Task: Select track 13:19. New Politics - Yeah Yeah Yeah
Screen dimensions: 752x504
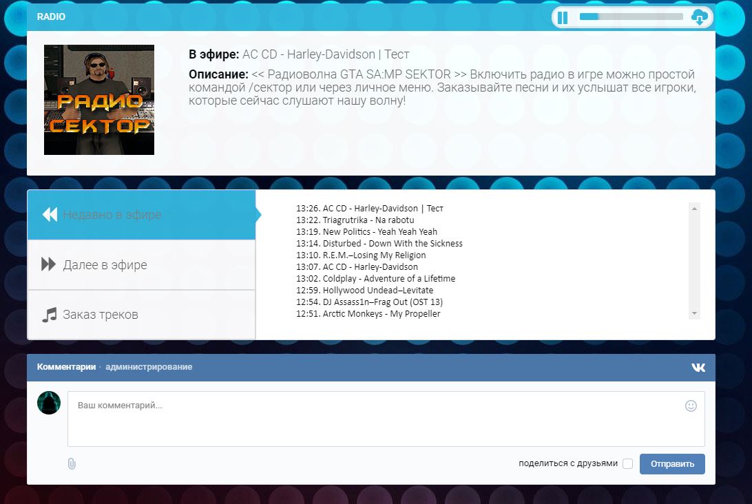Action: point(366,231)
